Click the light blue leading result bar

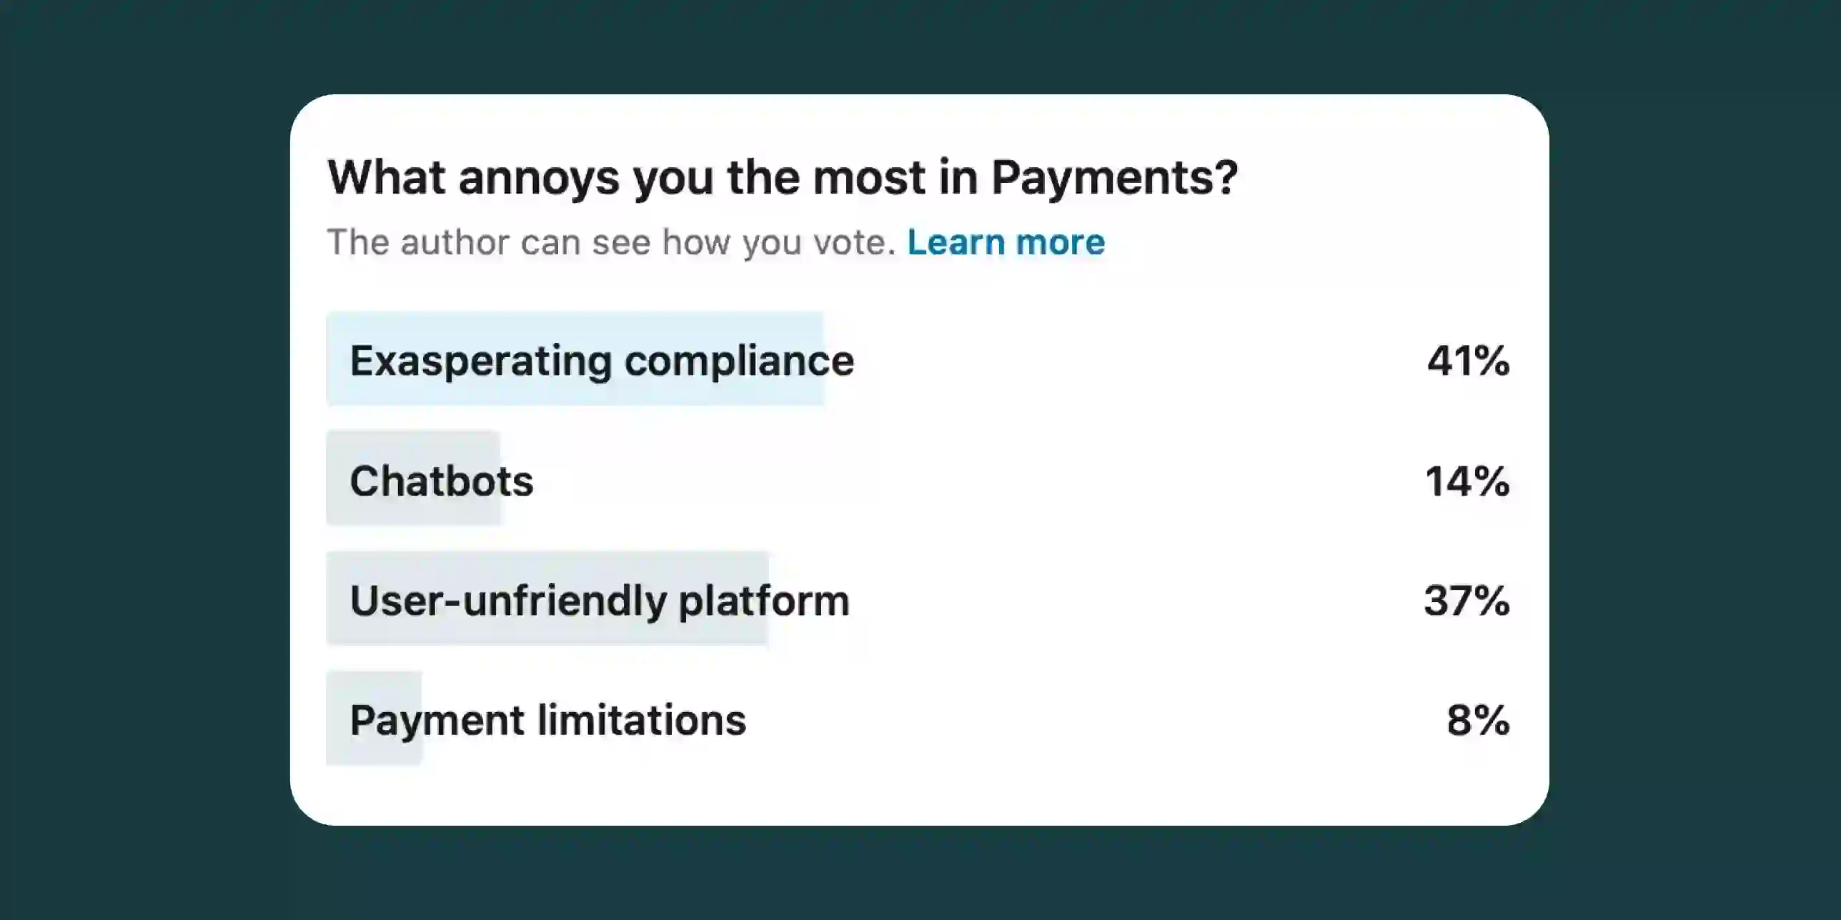click(575, 359)
